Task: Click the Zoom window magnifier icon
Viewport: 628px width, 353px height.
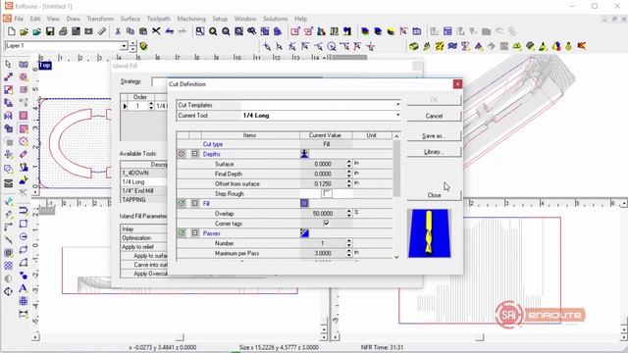Action: [x=200, y=31]
